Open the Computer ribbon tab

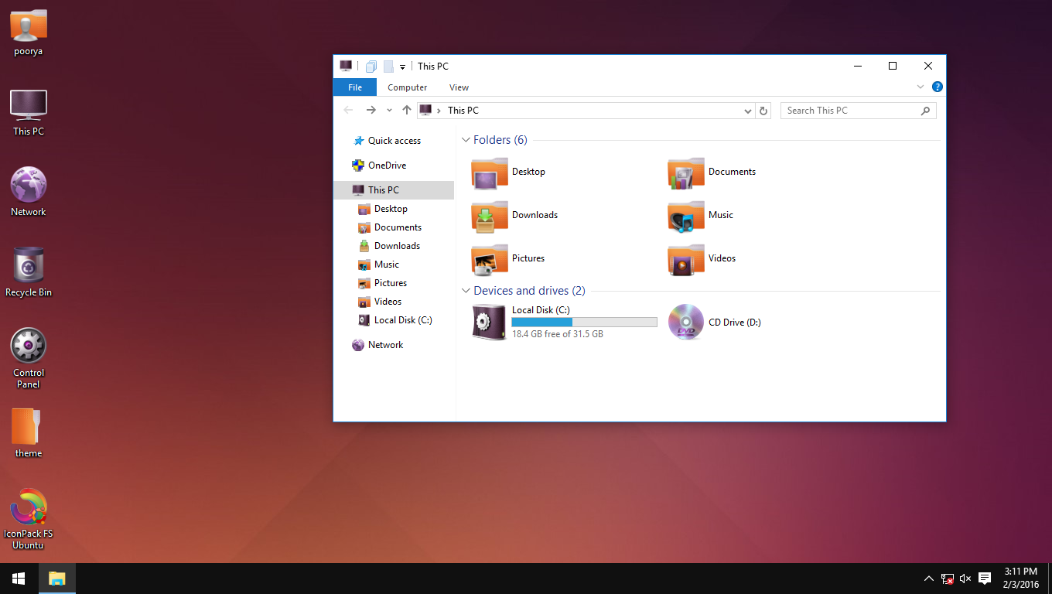pos(407,87)
